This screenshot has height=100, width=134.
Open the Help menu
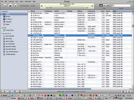[34, 1]
